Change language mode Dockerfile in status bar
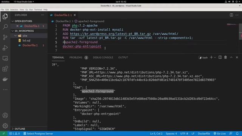Image resolution: width=242 pixels, height=136 pixels. click(204, 133)
